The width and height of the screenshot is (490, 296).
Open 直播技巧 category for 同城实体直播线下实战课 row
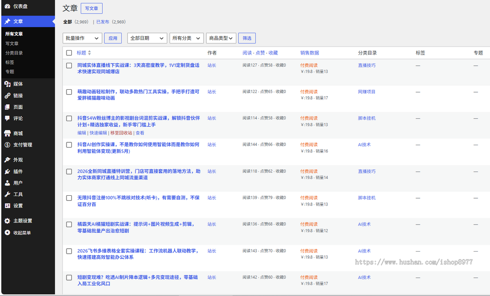[x=367, y=65]
